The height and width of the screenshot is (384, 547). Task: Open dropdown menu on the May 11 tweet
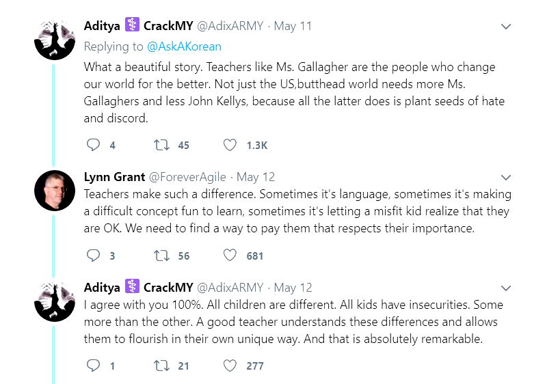point(506,27)
